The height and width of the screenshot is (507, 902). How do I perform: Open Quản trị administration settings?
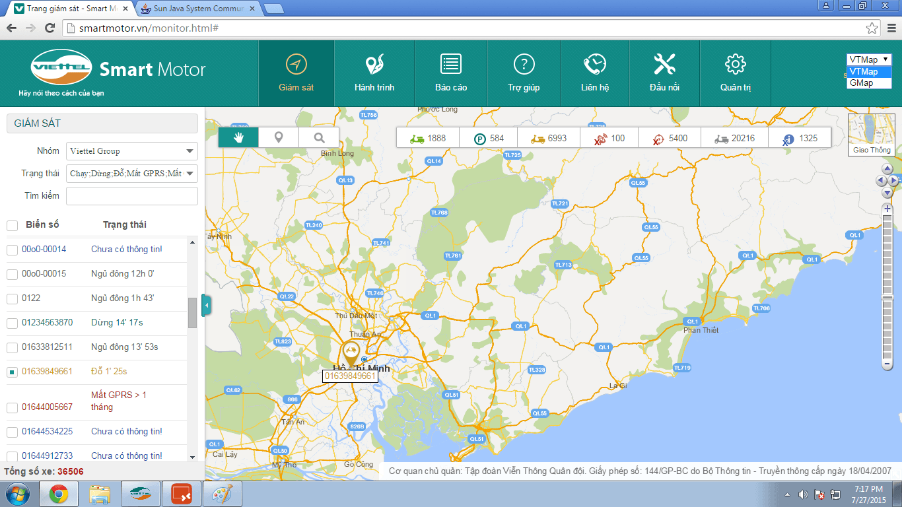735,73
